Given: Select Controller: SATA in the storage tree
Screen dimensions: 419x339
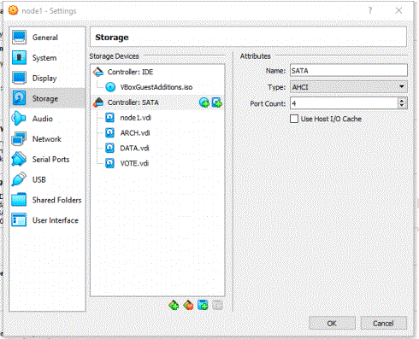Looking at the screenshot, I should pyautogui.click(x=157, y=102).
